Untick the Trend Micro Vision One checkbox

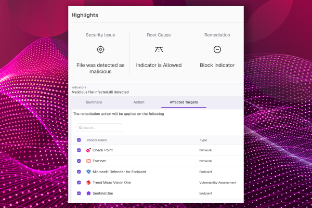79,183
